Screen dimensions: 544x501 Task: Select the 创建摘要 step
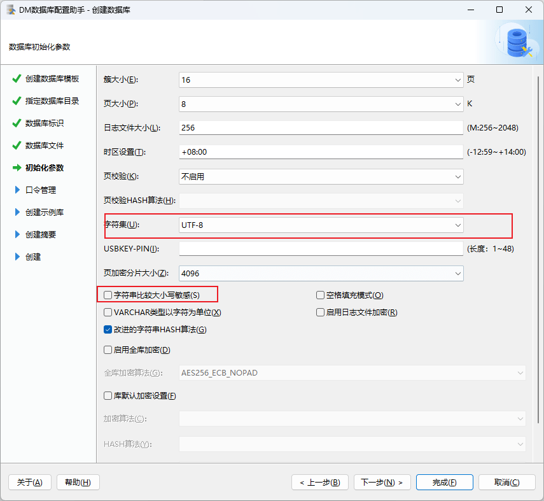pos(41,234)
